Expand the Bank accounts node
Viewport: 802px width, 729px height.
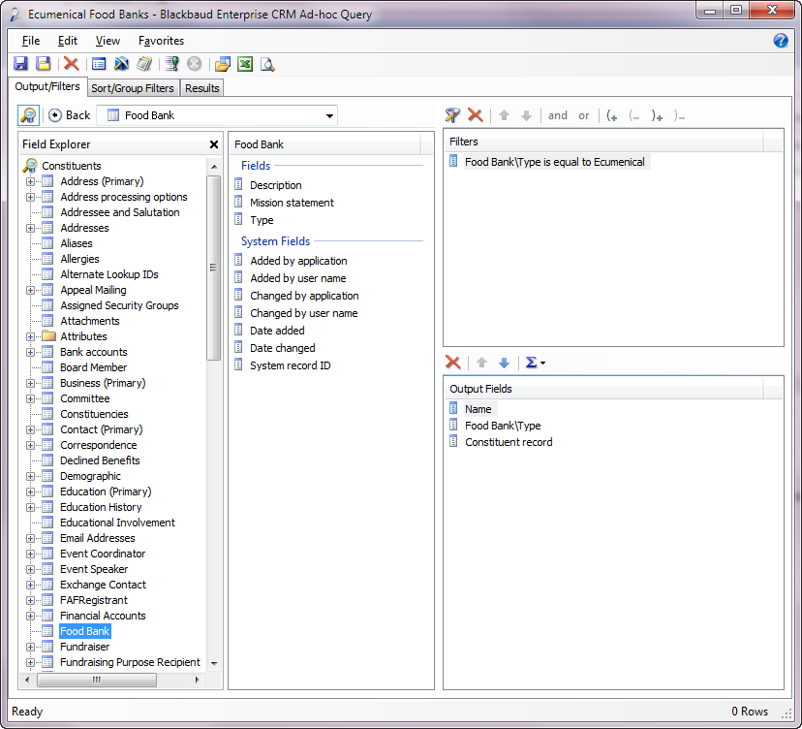point(31,352)
